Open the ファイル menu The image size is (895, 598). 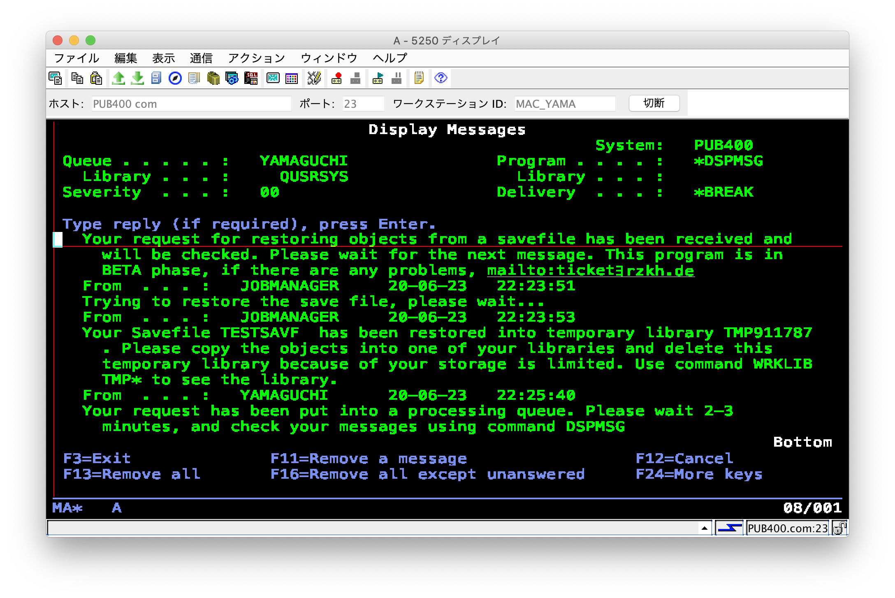pyautogui.click(x=77, y=58)
